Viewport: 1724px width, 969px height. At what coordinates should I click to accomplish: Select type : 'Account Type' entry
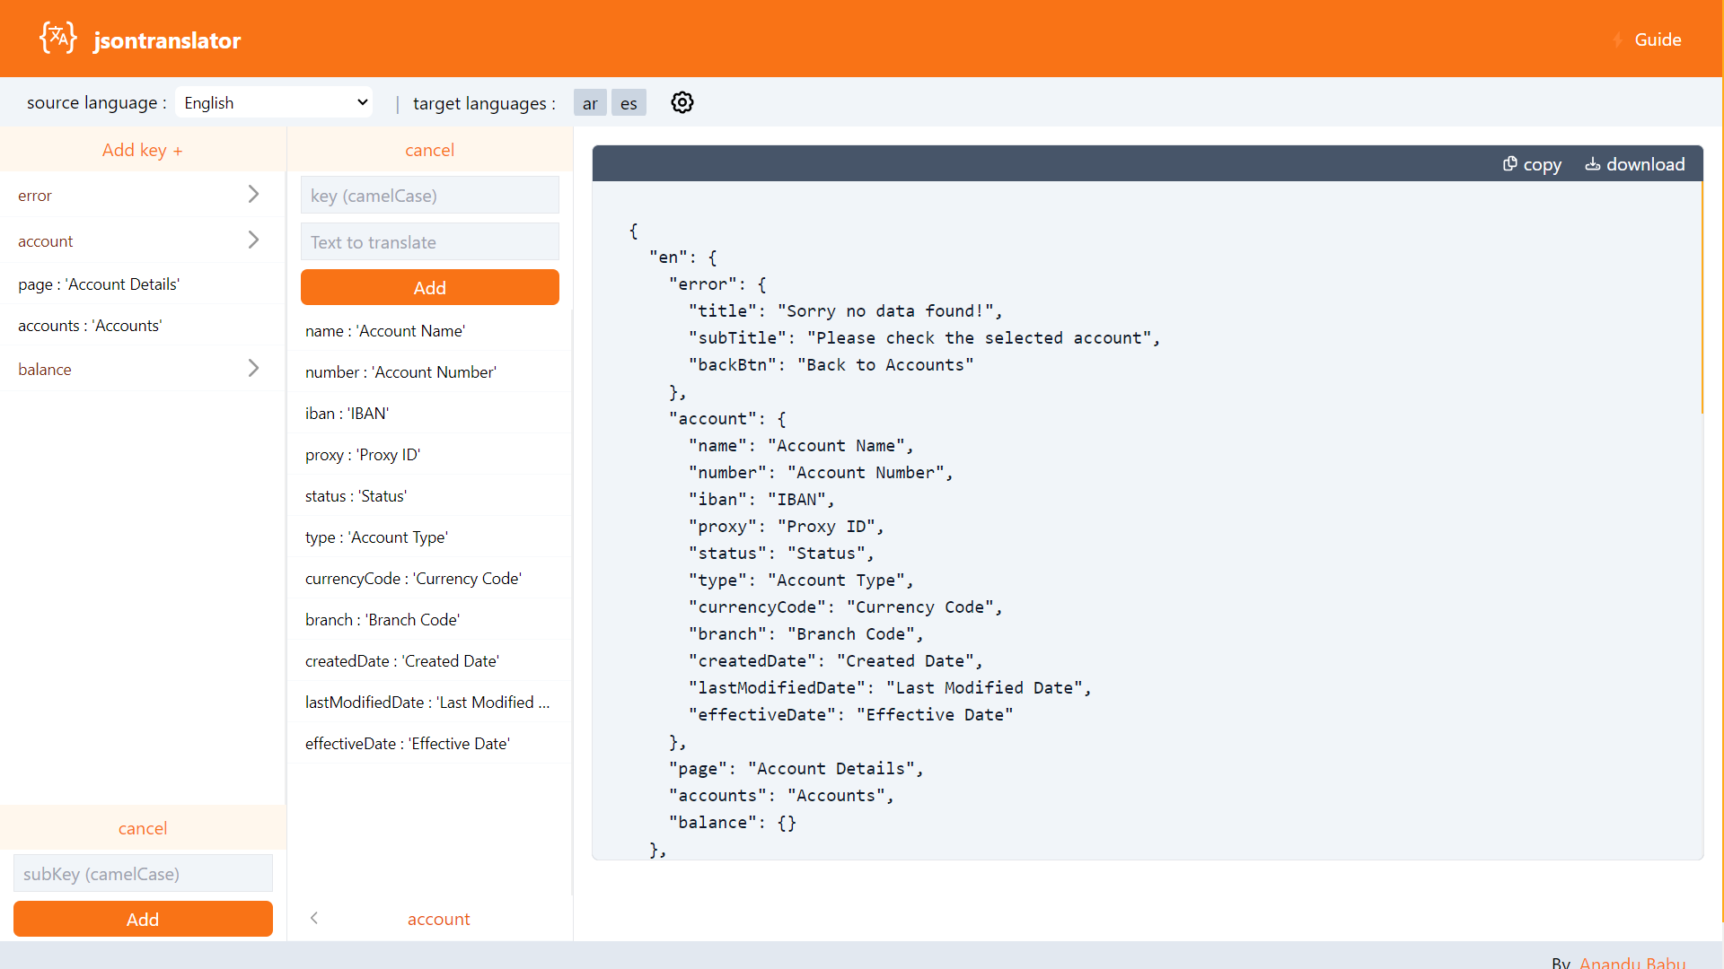coord(429,537)
